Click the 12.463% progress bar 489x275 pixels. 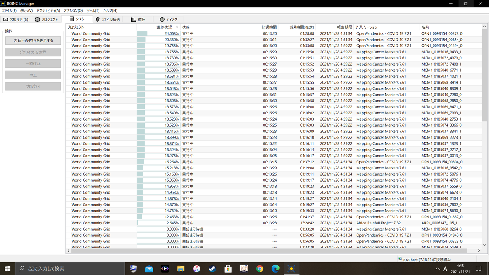(x=158, y=217)
